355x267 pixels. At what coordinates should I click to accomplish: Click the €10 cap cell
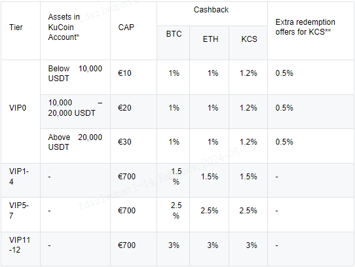point(134,77)
